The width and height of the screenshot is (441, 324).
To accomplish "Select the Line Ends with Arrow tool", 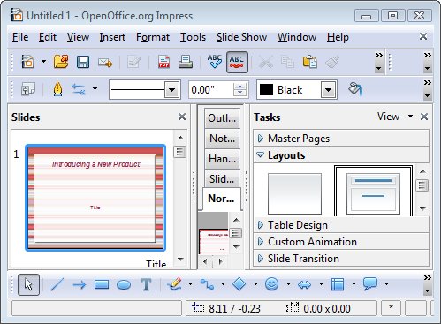I will pos(80,284).
